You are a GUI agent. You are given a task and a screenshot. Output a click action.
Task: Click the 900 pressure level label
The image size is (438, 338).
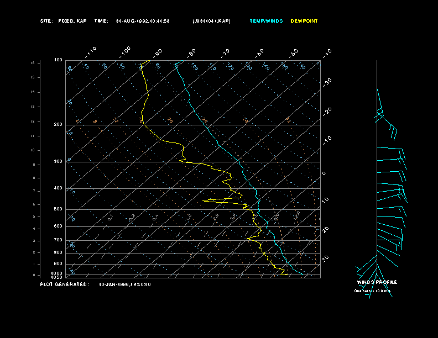click(58, 264)
